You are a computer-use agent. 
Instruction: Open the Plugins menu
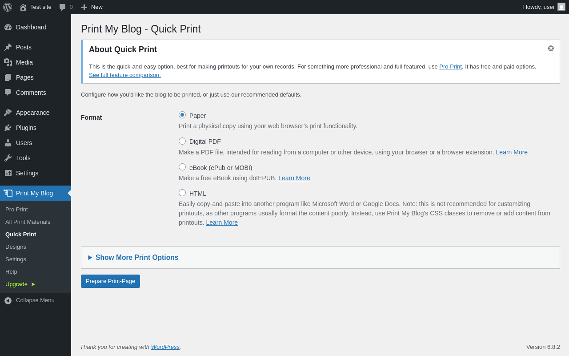36,128
